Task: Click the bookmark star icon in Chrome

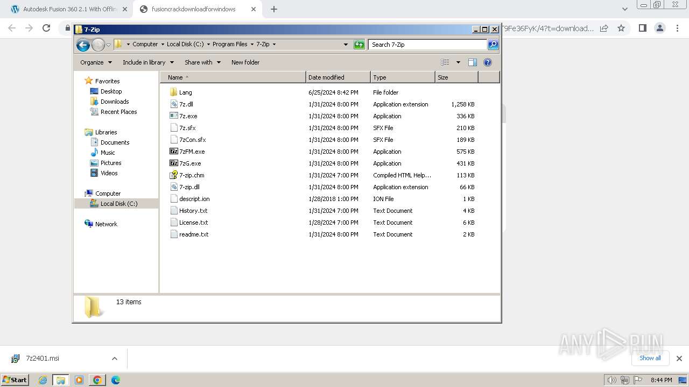Action: coord(621,28)
